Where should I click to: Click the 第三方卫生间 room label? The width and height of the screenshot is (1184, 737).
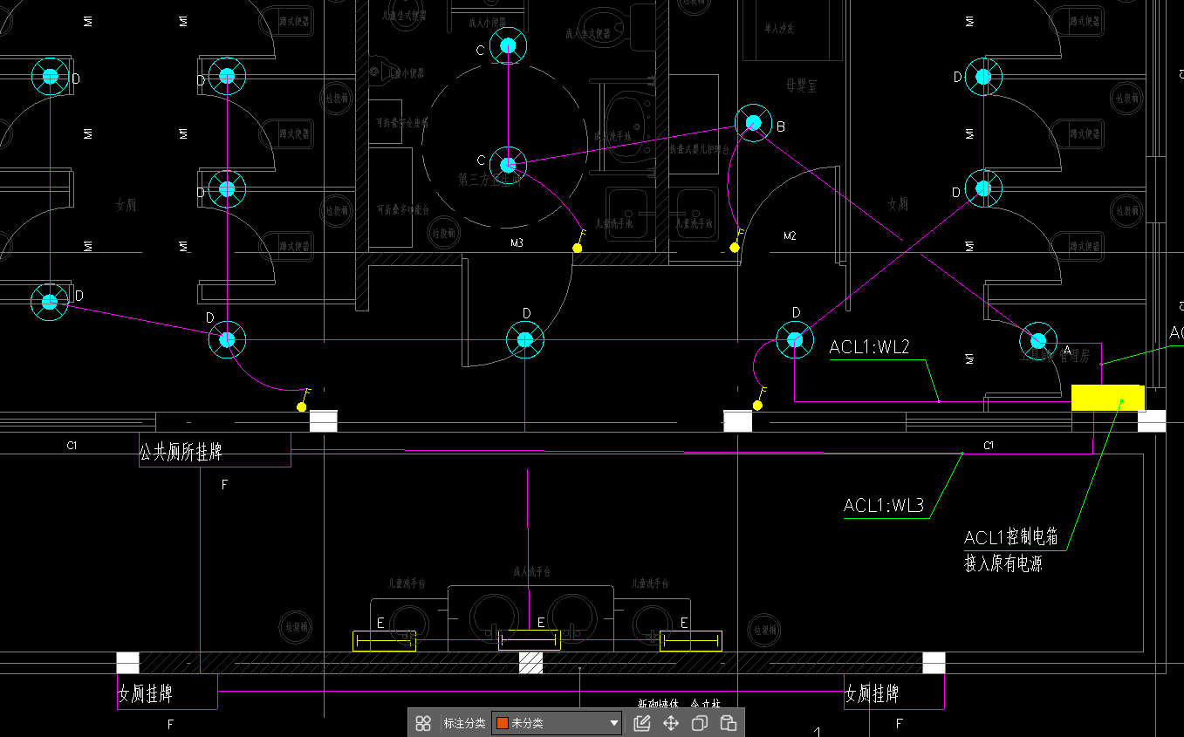pyautogui.click(x=489, y=180)
